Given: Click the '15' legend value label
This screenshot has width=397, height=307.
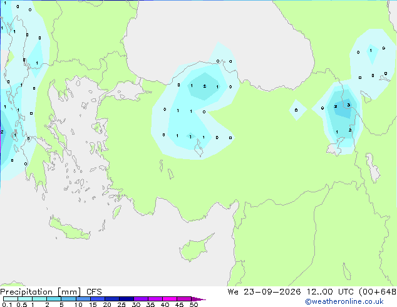Looking at the screenshot, I should pos(93,304).
